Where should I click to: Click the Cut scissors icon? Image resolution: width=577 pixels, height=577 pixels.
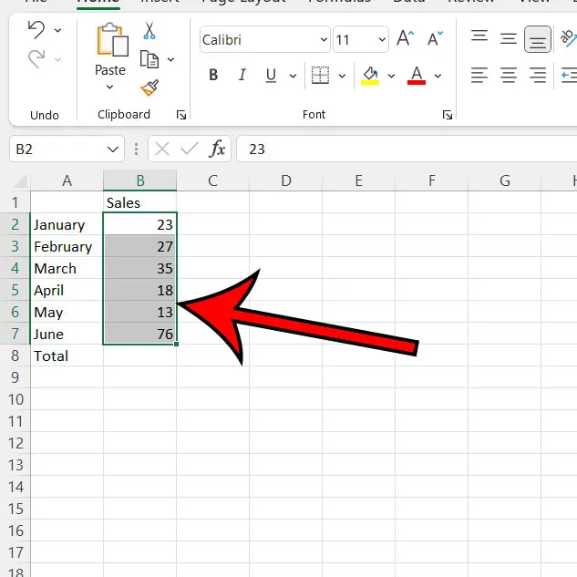click(x=149, y=31)
